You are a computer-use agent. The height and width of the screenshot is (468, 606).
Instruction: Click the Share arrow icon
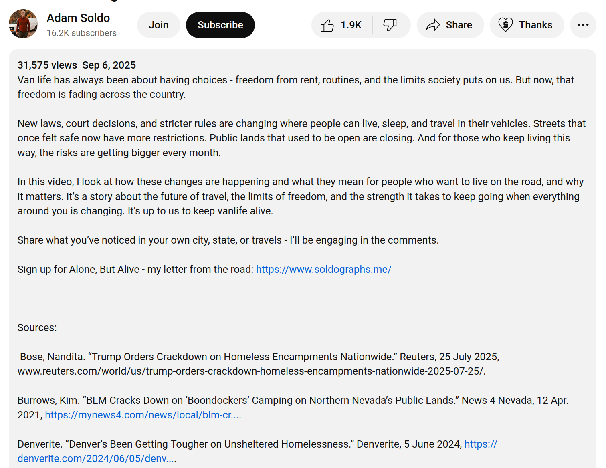click(433, 25)
